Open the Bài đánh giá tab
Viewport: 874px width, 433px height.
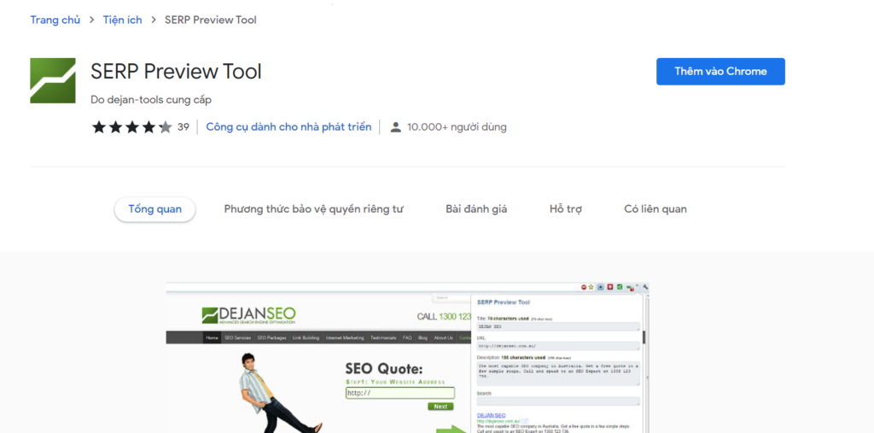click(476, 209)
